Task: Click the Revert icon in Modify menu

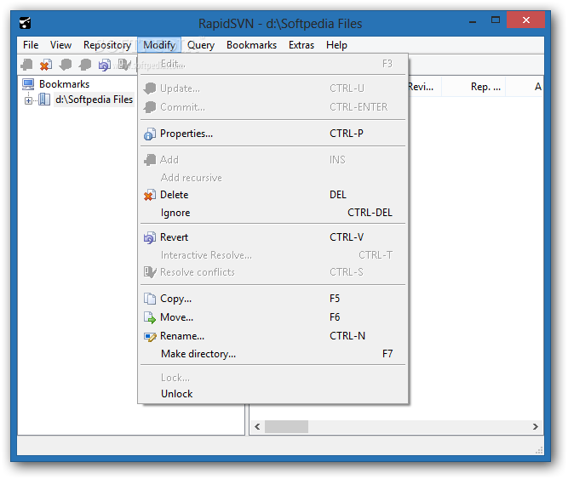Action: click(150, 237)
